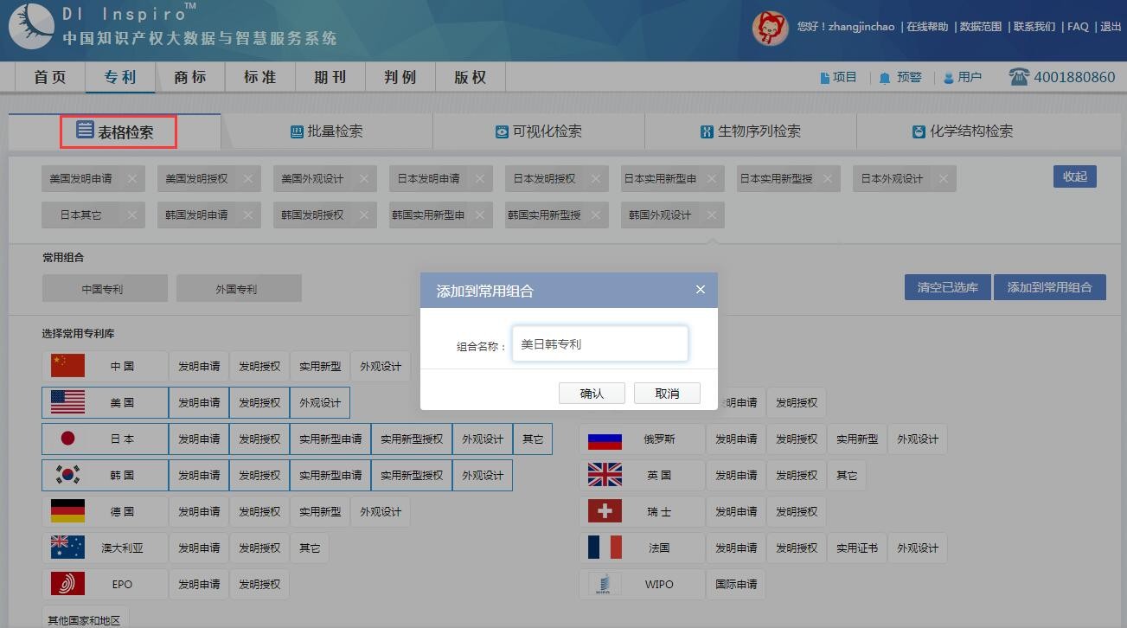Image resolution: width=1127 pixels, height=628 pixels.
Task: Click the China flag icon
Action: point(67,366)
